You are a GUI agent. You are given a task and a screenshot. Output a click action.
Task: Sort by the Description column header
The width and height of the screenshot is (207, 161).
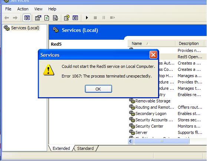click(190, 43)
